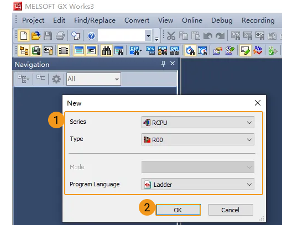Open the Project menu
282x225 pixels.
click(x=33, y=20)
